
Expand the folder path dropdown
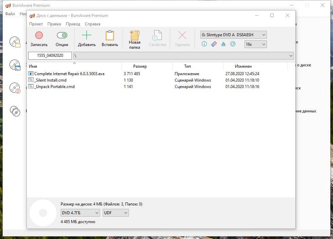(291, 56)
